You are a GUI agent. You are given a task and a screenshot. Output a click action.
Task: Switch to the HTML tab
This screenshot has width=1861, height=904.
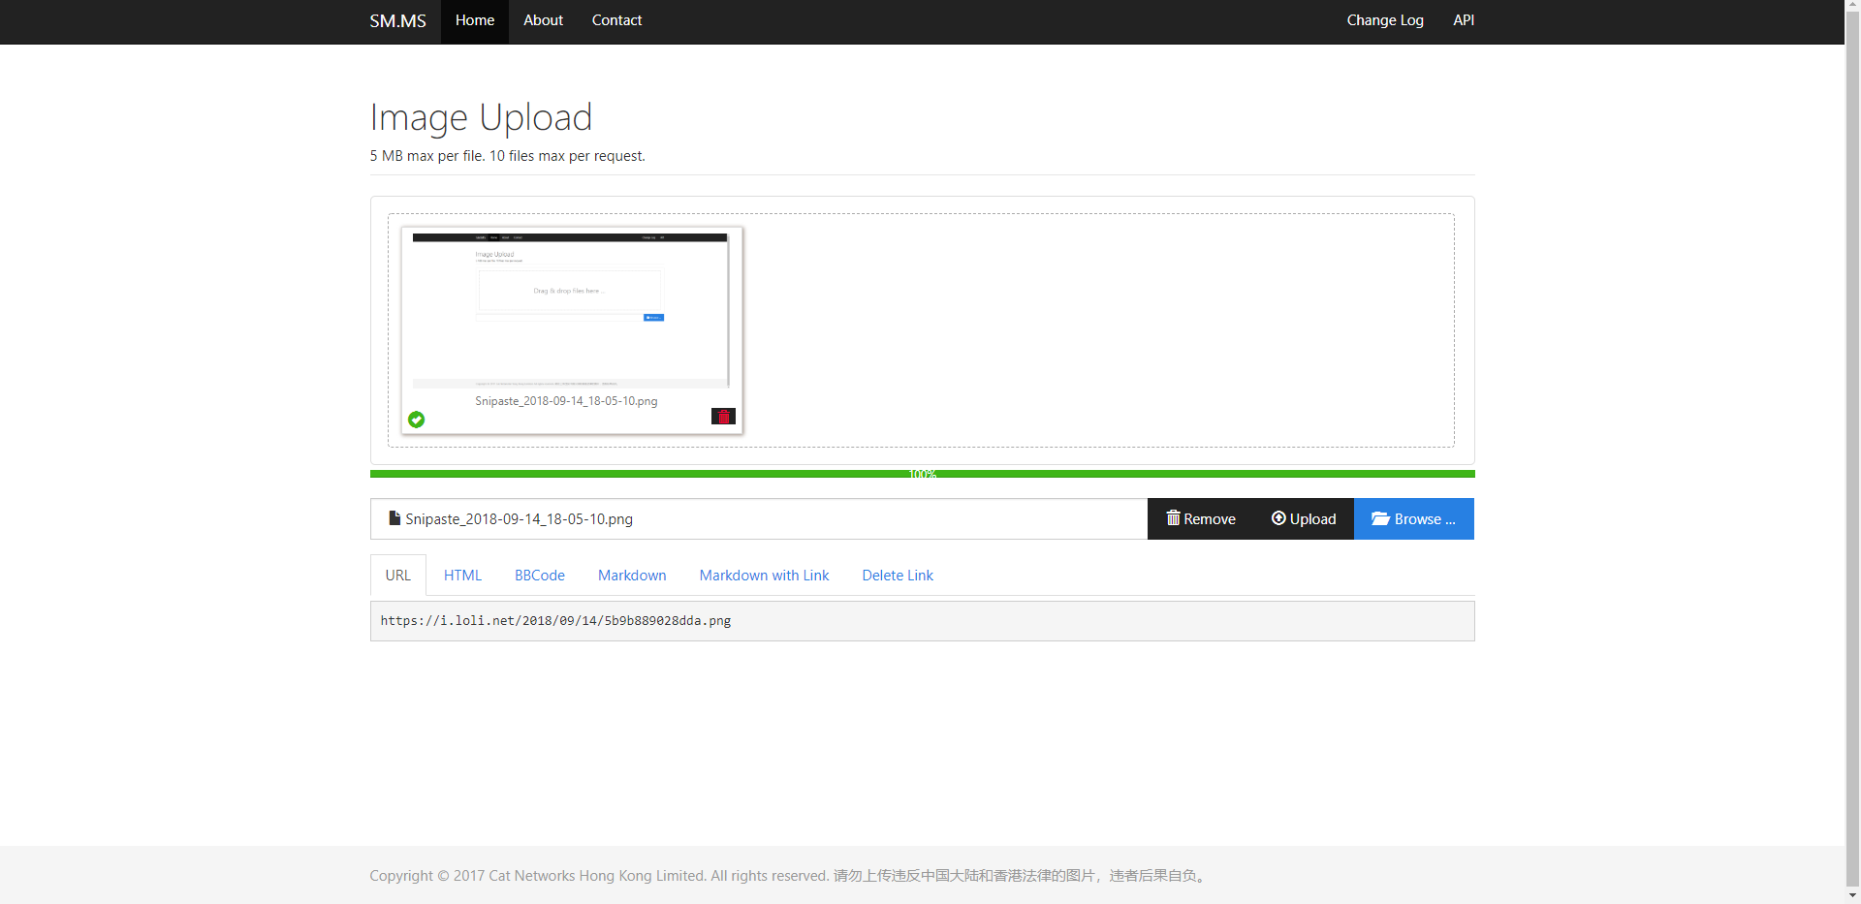tap(462, 576)
